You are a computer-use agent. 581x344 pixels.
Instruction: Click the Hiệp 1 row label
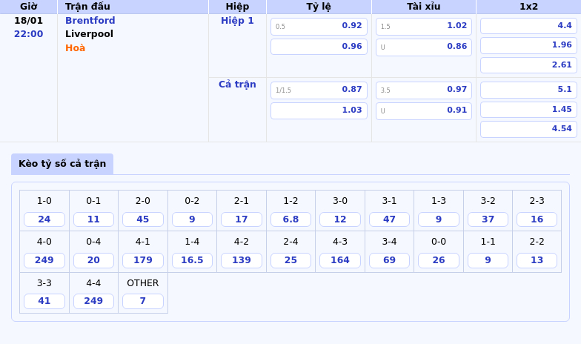(237, 21)
